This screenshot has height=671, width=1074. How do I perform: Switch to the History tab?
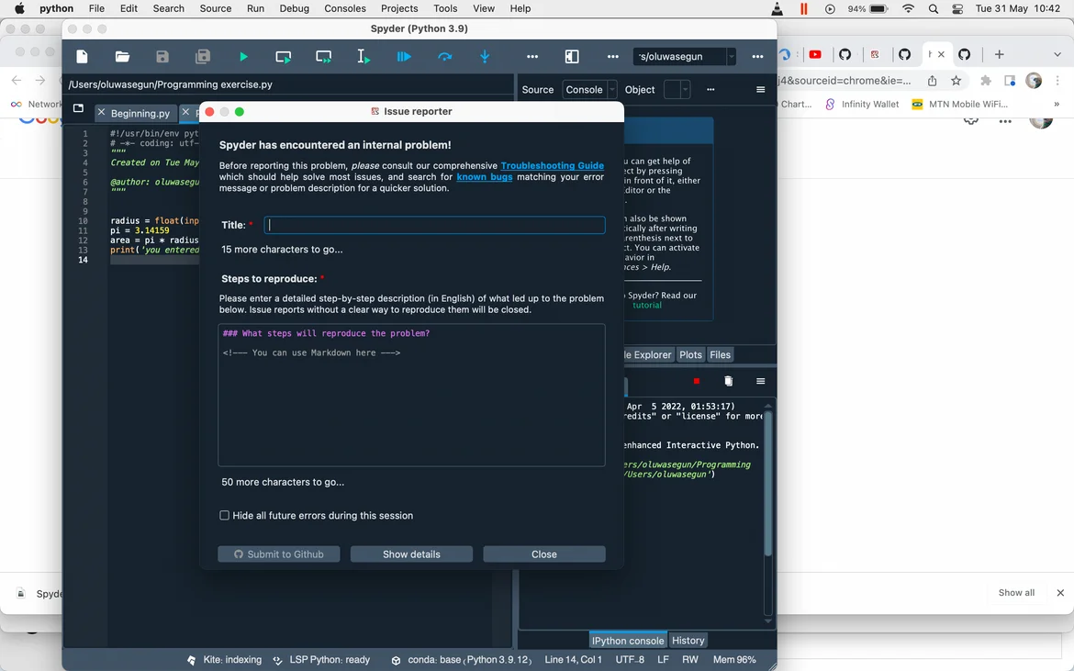pyautogui.click(x=688, y=641)
